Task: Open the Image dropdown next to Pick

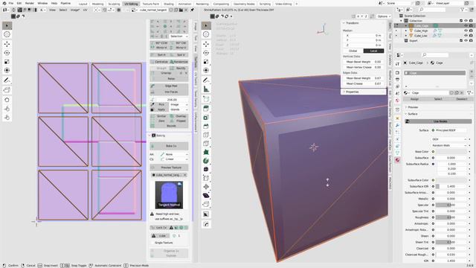Action: tap(178, 104)
